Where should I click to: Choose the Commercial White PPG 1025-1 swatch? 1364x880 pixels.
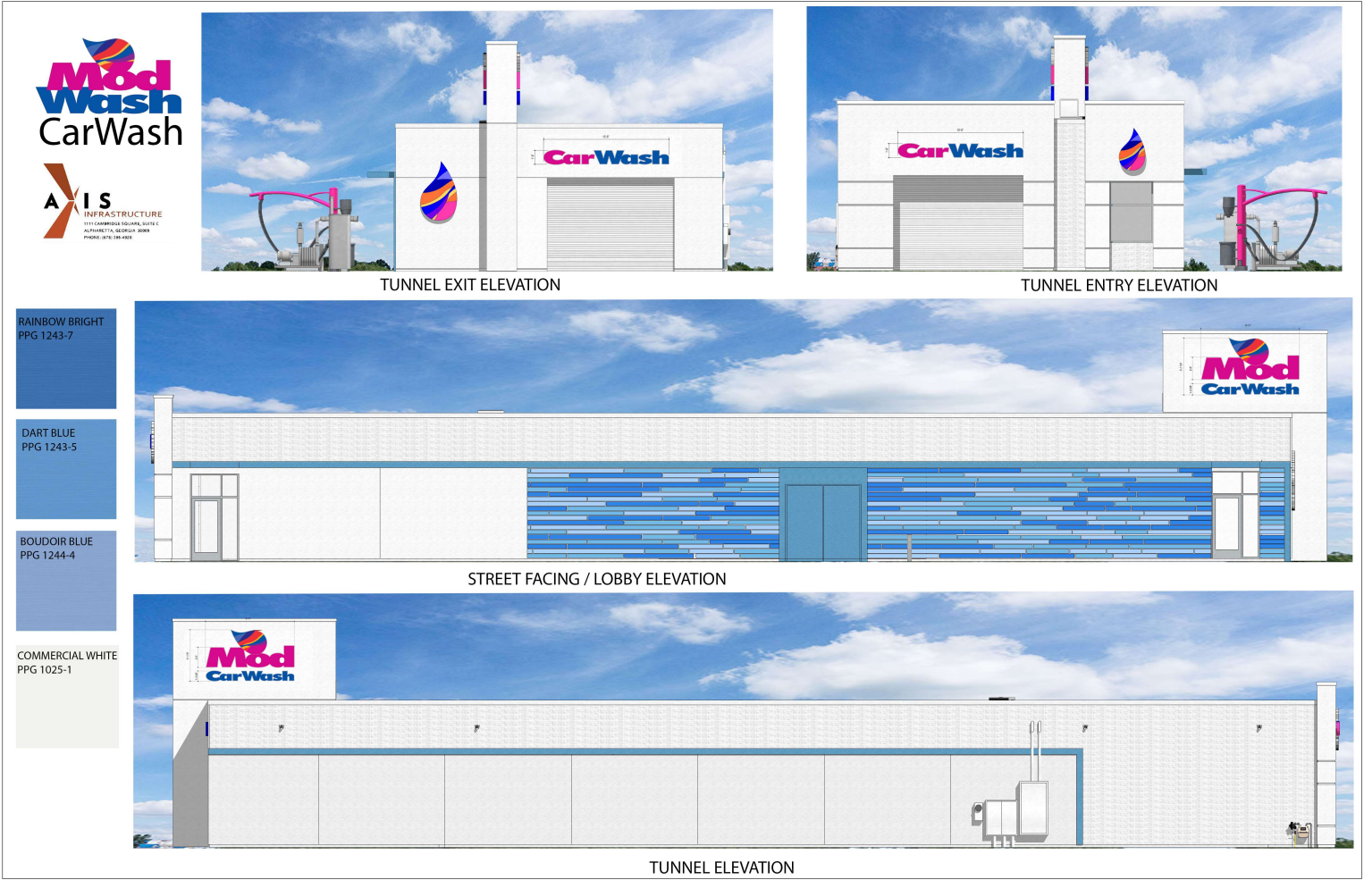[67, 697]
